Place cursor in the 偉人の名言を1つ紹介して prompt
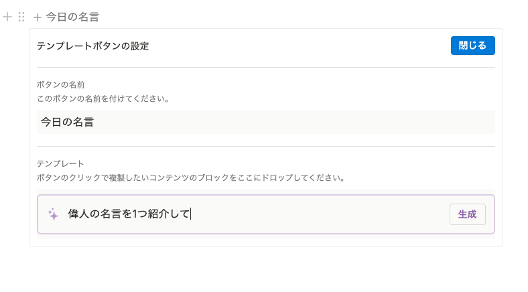The width and height of the screenshot is (528, 292). coord(129,214)
